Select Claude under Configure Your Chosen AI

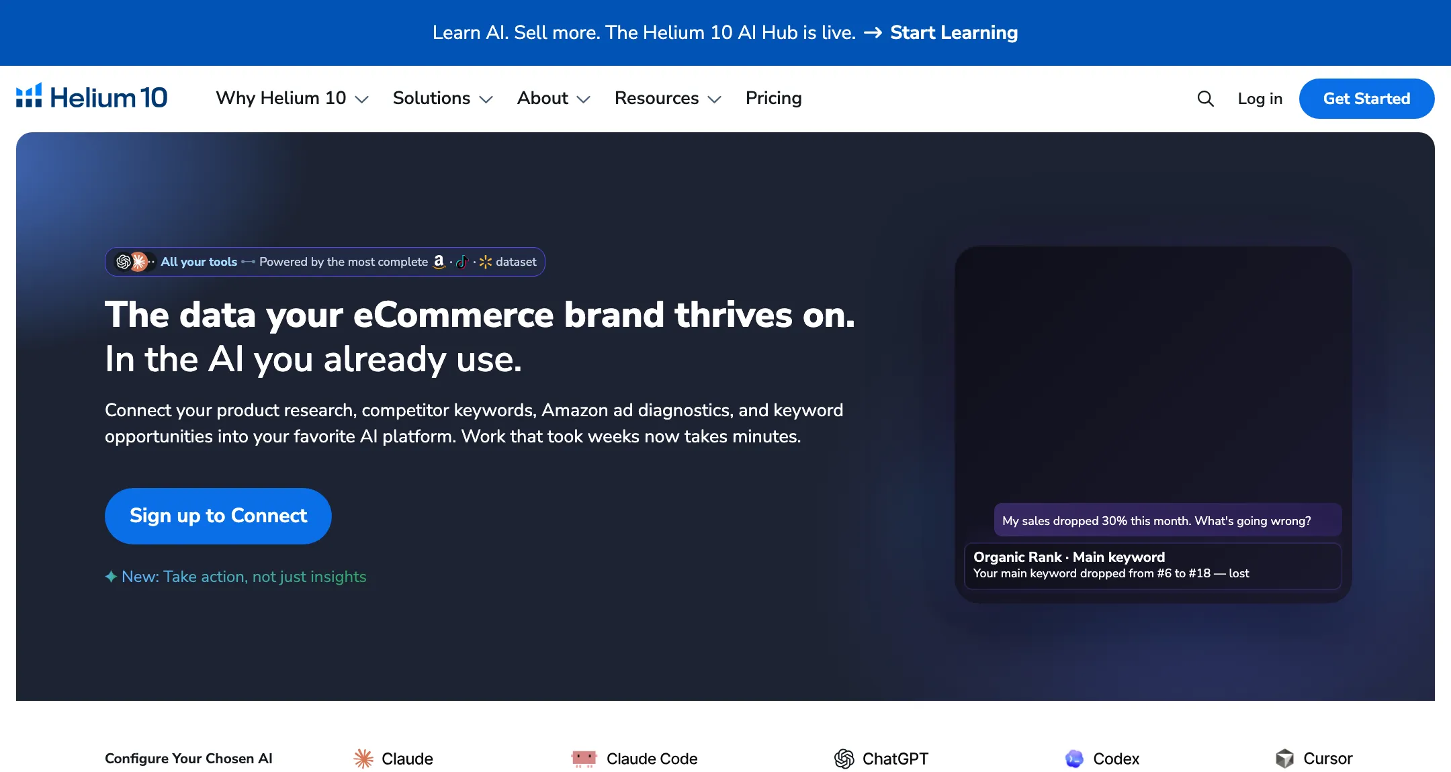(x=407, y=759)
